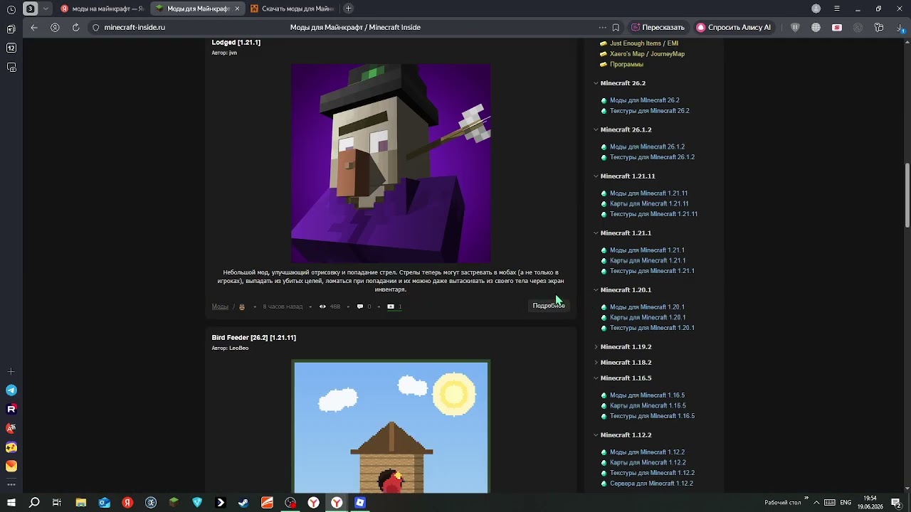Collapse the Minecraft 1.20.1 section
Screen dimensions: 911x512
point(596,289)
